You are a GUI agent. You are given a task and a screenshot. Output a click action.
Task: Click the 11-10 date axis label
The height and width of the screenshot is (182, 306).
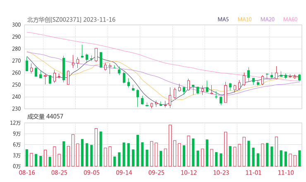coord(286,172)
